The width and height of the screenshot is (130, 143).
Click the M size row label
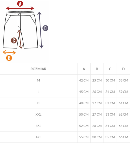tap(38, 80)
